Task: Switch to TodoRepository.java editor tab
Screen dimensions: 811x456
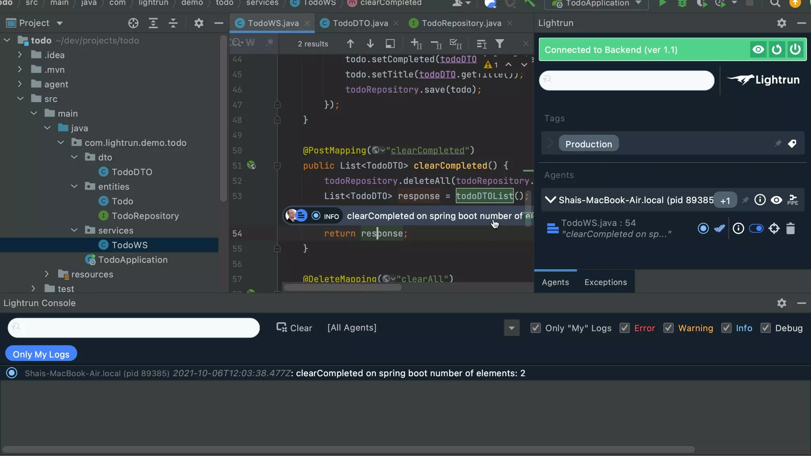Action: 461,23
